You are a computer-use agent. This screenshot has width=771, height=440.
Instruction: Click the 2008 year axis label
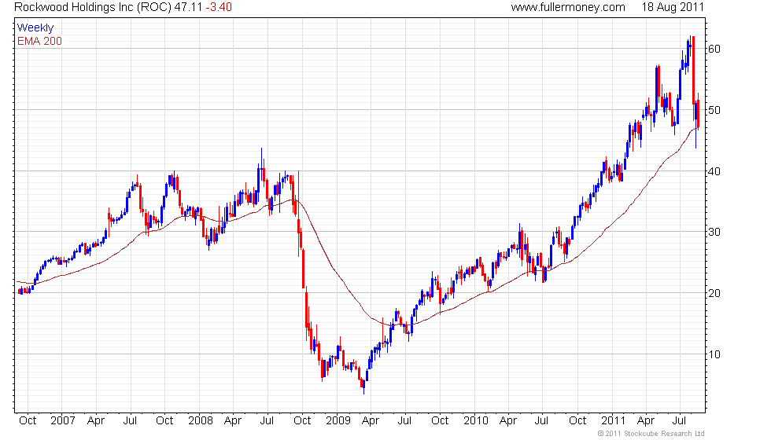[x=201, y=421]
